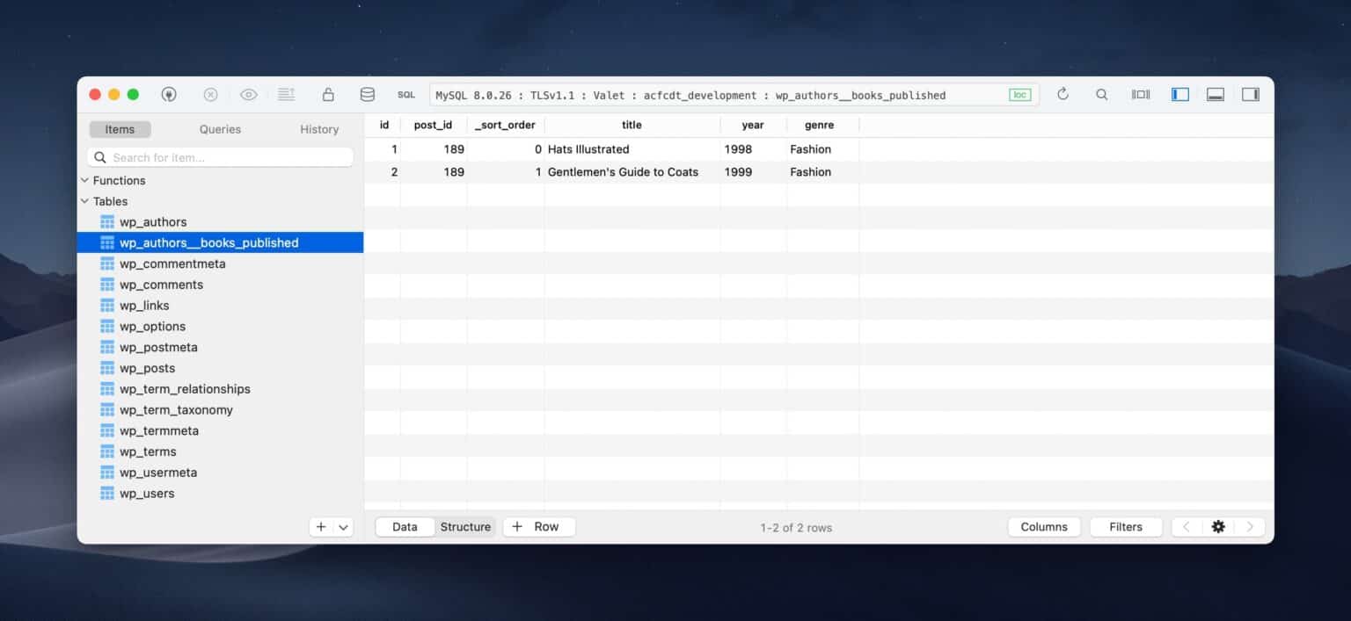Open the new item dropdown arrow
Image resolution: width=1351 pixels, height=621 pixels.
click(x=343, y=526)
